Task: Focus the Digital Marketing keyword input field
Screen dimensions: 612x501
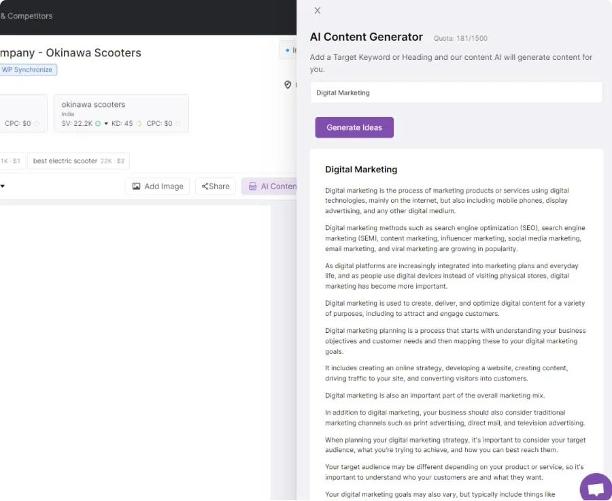Action: click(x=456, y=93)
